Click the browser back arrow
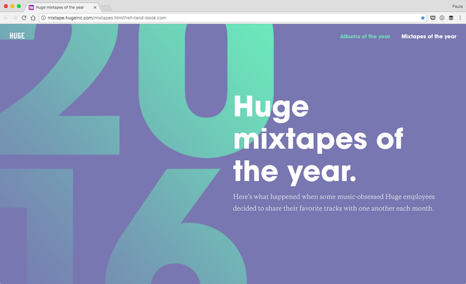Image resolution: width=466 pixels, height=284 pixels. point(6,18)
